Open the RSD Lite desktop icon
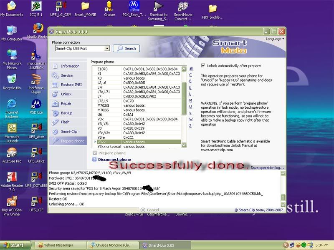The width and height of the screenshot is (334, 250). (36, 107)
